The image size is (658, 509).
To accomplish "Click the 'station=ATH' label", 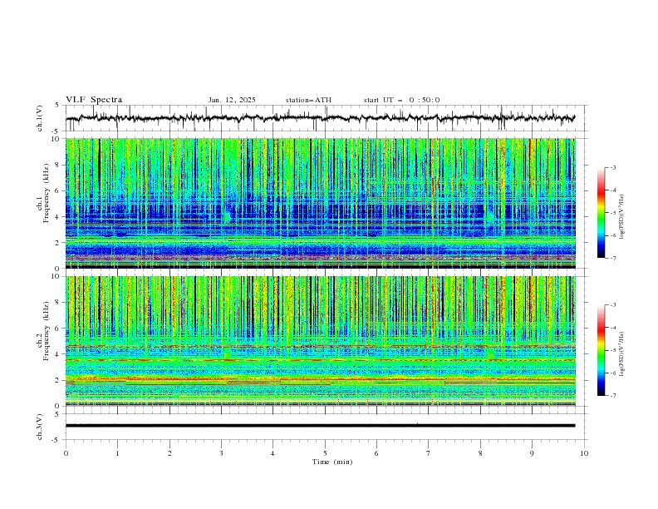I will [308, 100].
